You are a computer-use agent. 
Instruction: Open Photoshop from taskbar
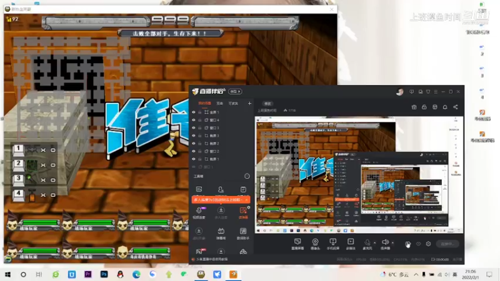(104, 274)
